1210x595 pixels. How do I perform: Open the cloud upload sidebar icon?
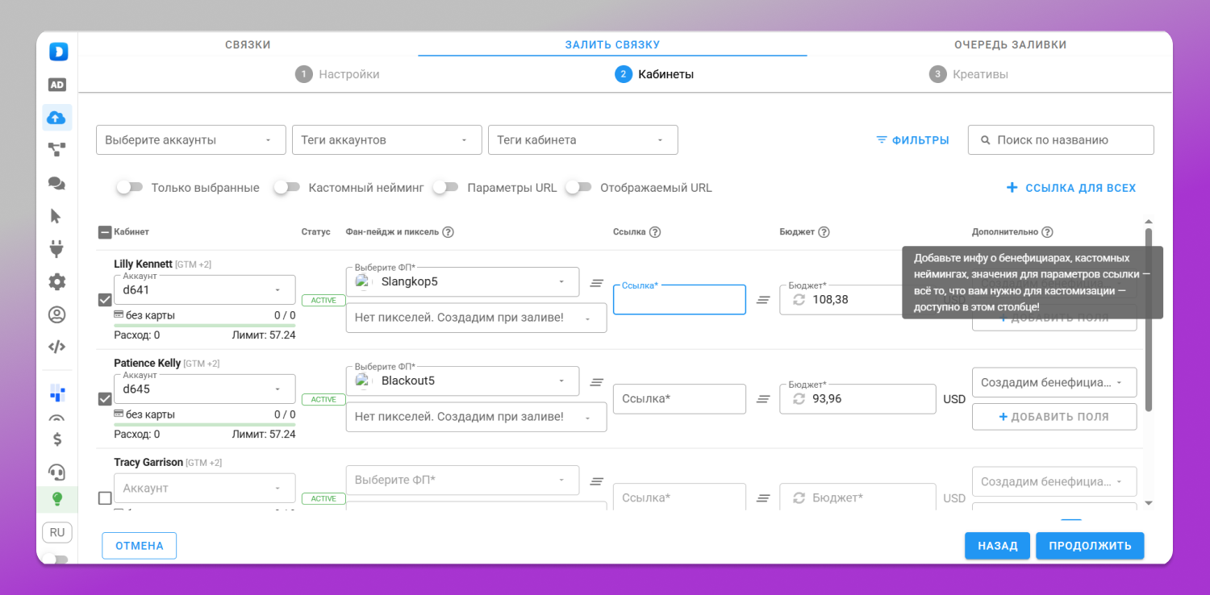[x=56, y=118]
